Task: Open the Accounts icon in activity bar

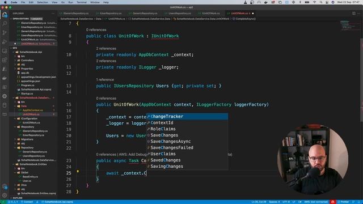Action: [5, 186]
